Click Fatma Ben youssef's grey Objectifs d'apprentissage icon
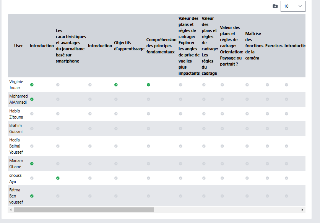 pyautogui.click(x=116, y=196)
